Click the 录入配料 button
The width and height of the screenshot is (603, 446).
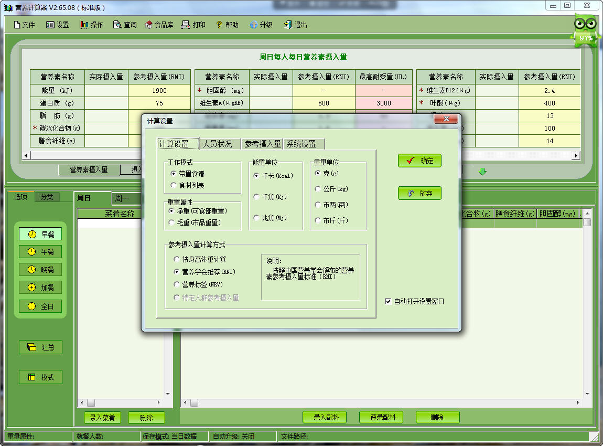pos(324,417)
